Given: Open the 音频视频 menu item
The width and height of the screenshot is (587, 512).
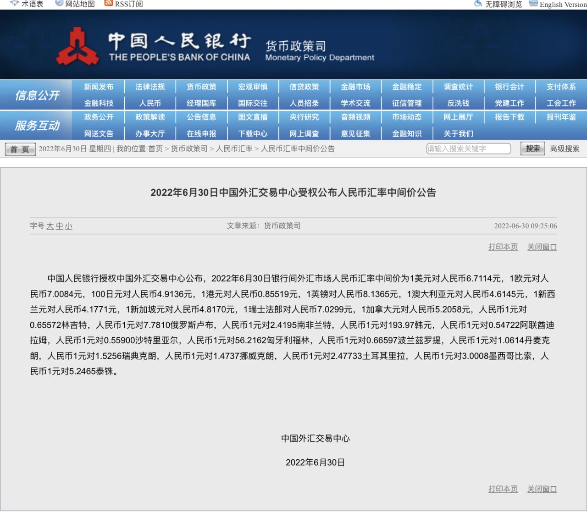Looking at the screenshot, I should coord(355,117).
